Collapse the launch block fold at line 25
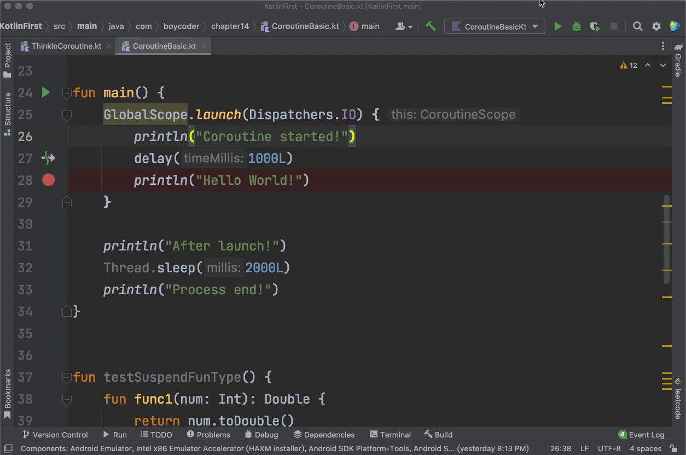 (67, 115)
